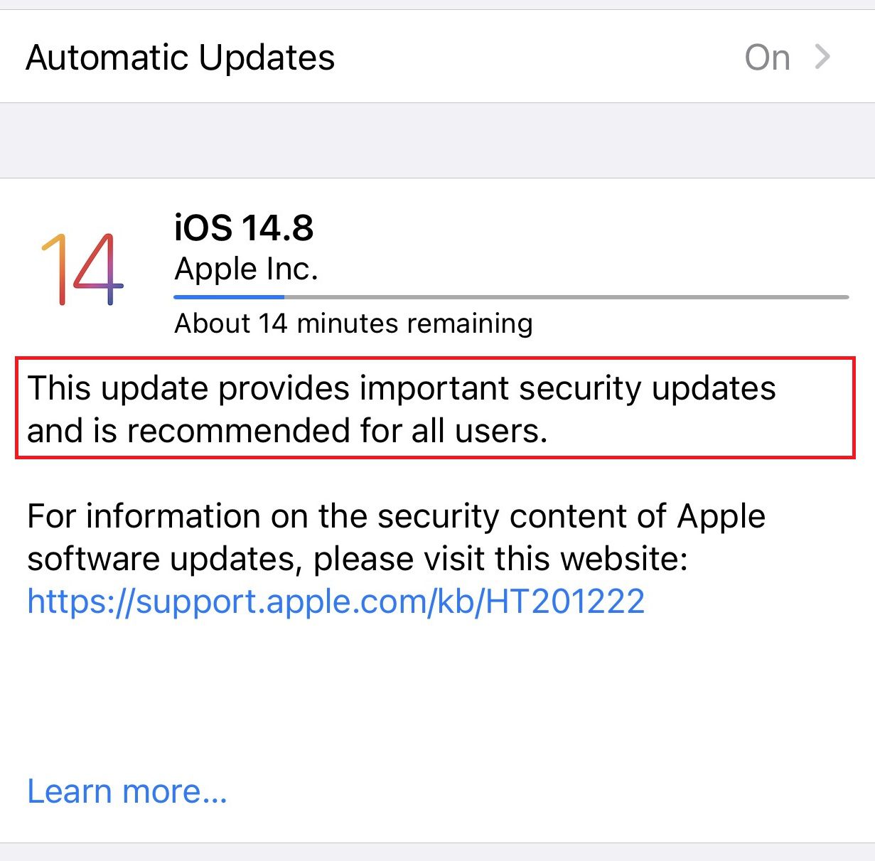Click the 'HT201222' portion of the URL

click(x=565, y=601)
